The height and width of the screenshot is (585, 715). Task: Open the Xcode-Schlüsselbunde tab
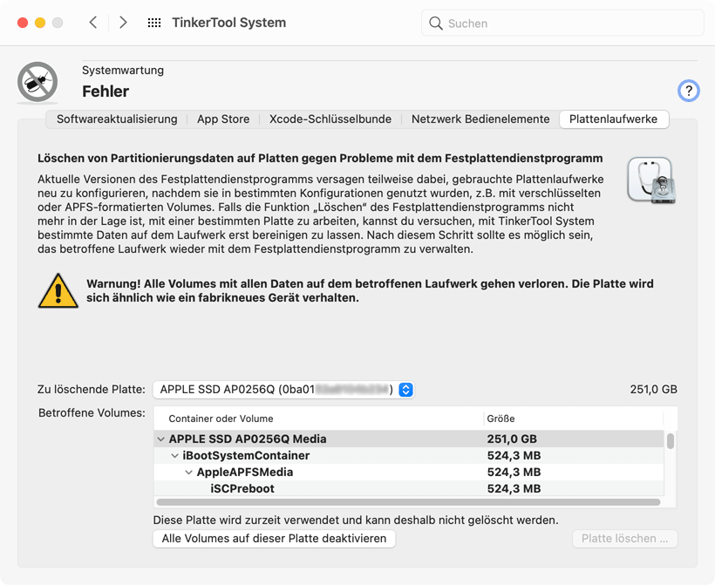click(x=330, y=119)
